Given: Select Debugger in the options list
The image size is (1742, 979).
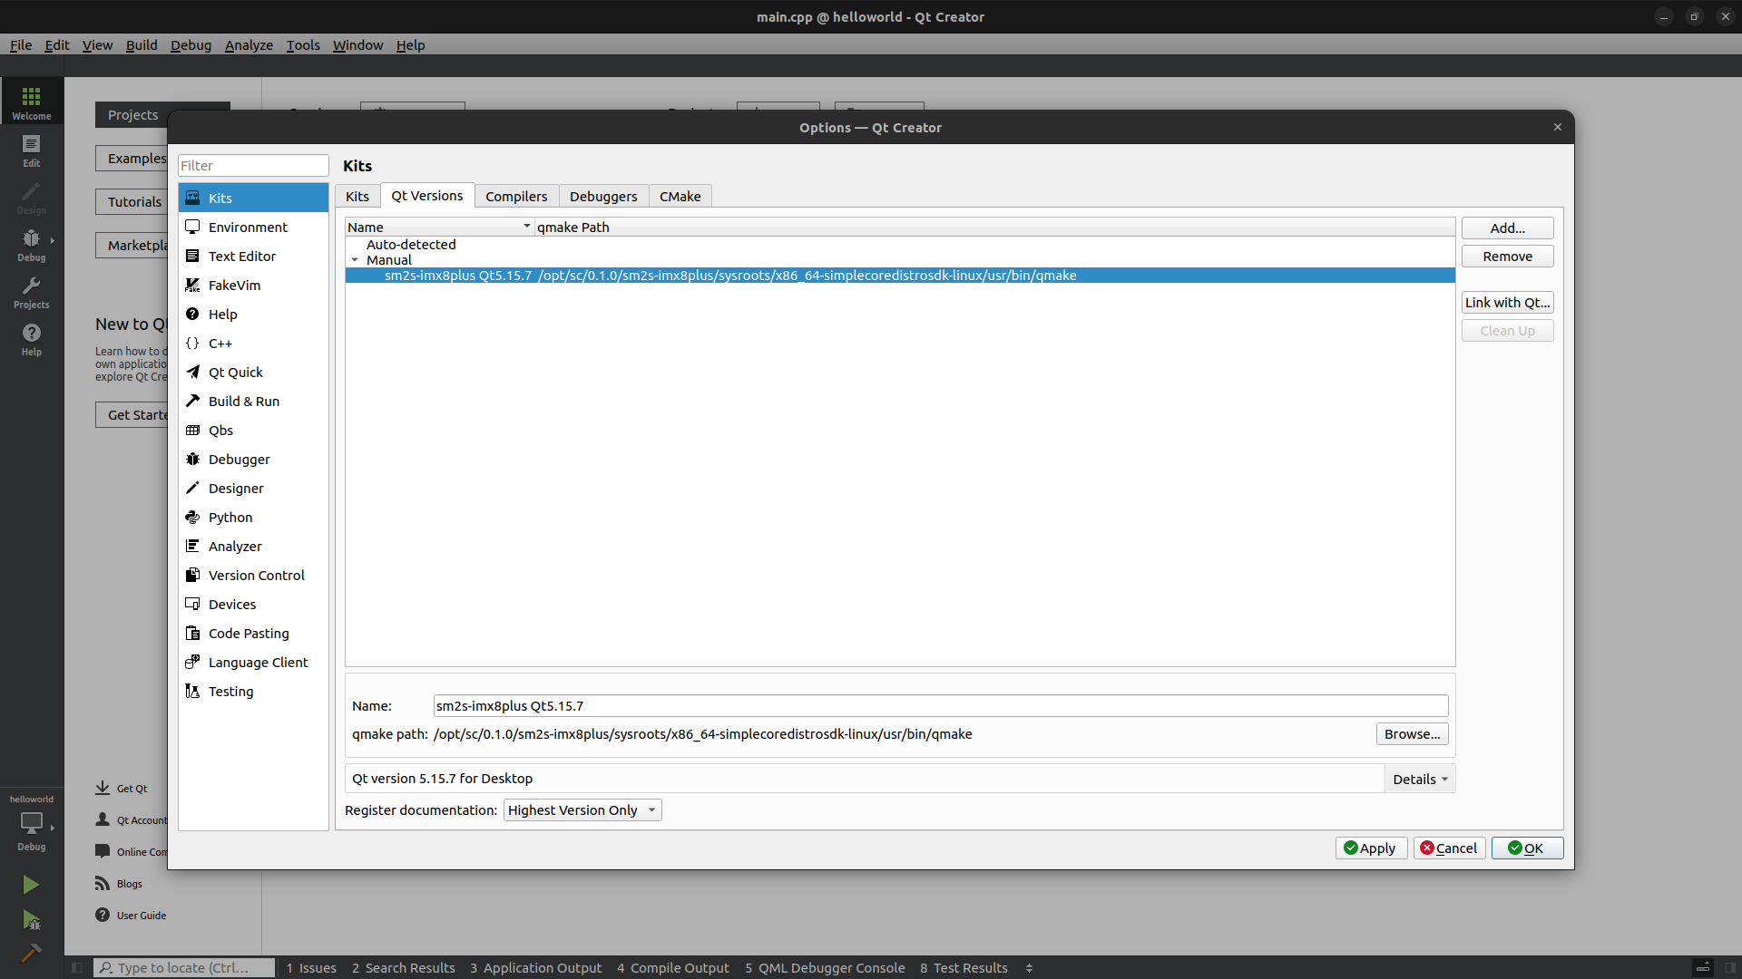Looking at the screenshot, I should coord(239,460).
